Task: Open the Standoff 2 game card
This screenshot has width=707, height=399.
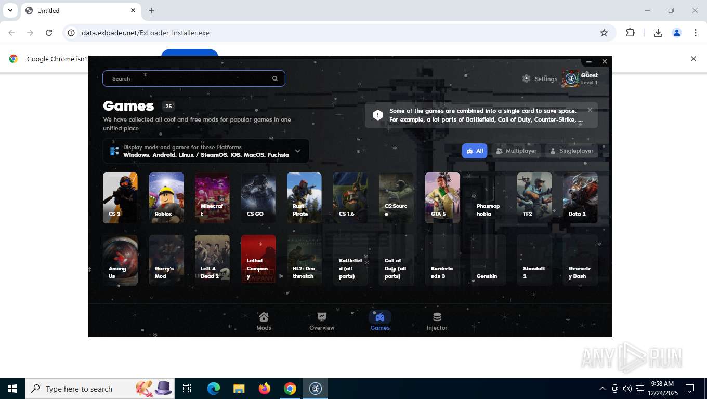Action: pos(534,260)
